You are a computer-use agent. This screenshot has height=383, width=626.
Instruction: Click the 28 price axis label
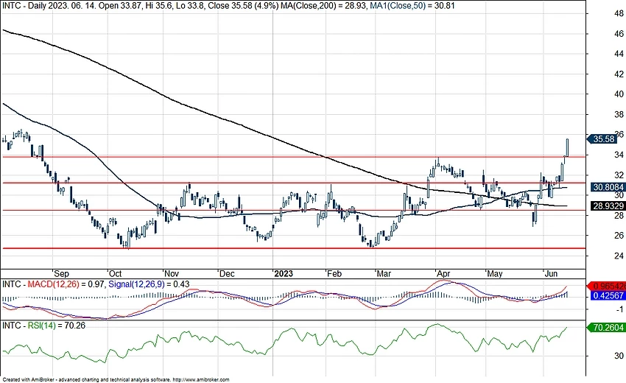click(x=619, y=216)
